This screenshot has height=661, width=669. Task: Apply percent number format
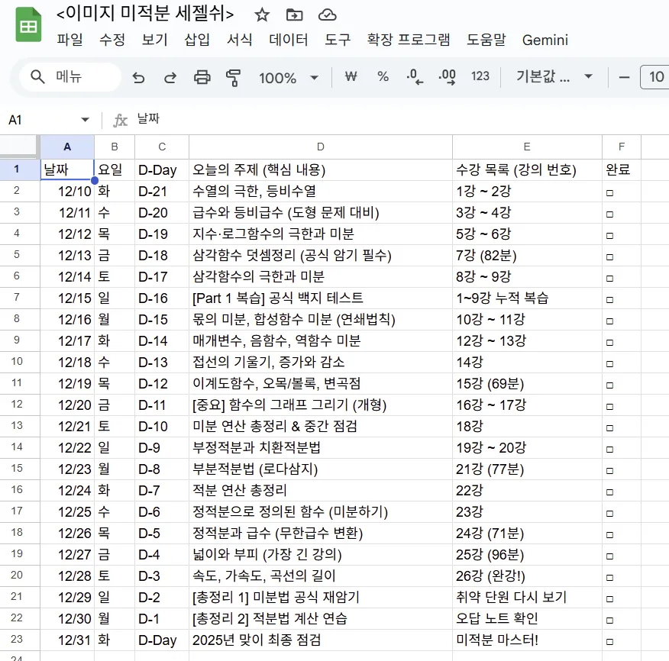pyautogui.click(x=383, y=77)
